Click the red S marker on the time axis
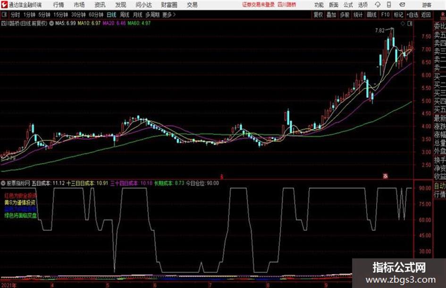The image size is (446, 288). pyautogui.click(x=221, y=177)
